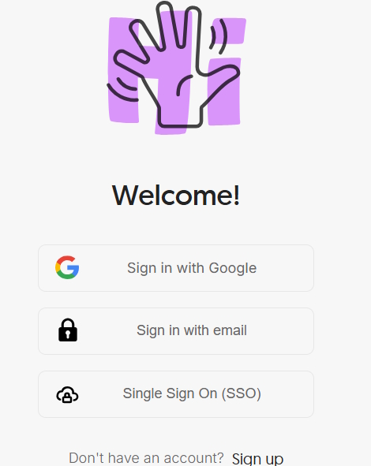Click the curved motion lines left of hand
Image resolution: width=371 pixels, height=466 pixels.
point(123,89)
